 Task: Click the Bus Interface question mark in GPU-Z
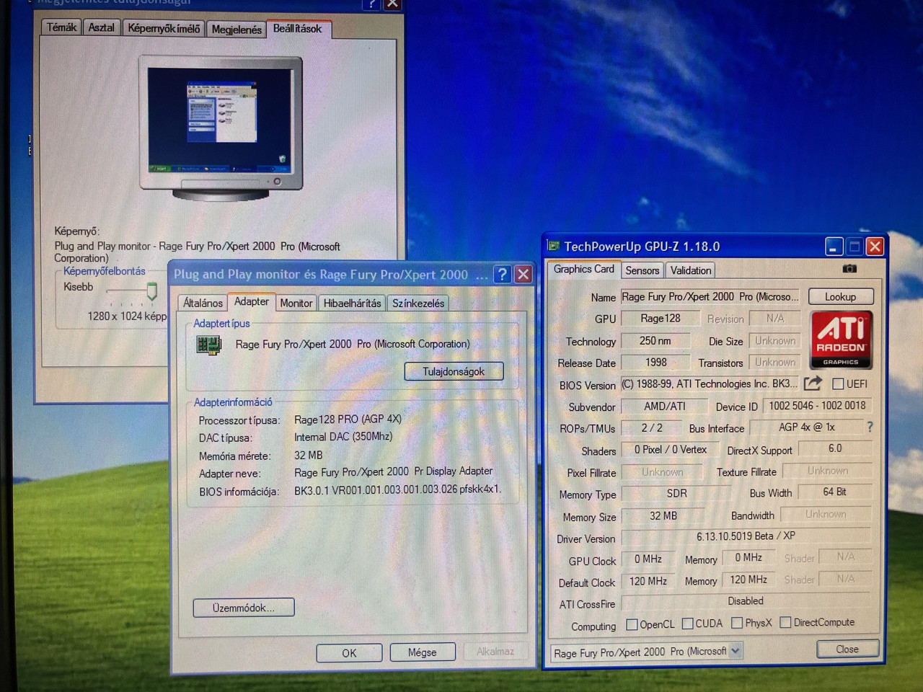tap(870, 427)
